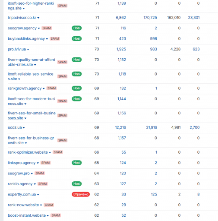Open rankgrowth.agency domain link
Viewport: 218px width, 221px height.
coord(25,88)
